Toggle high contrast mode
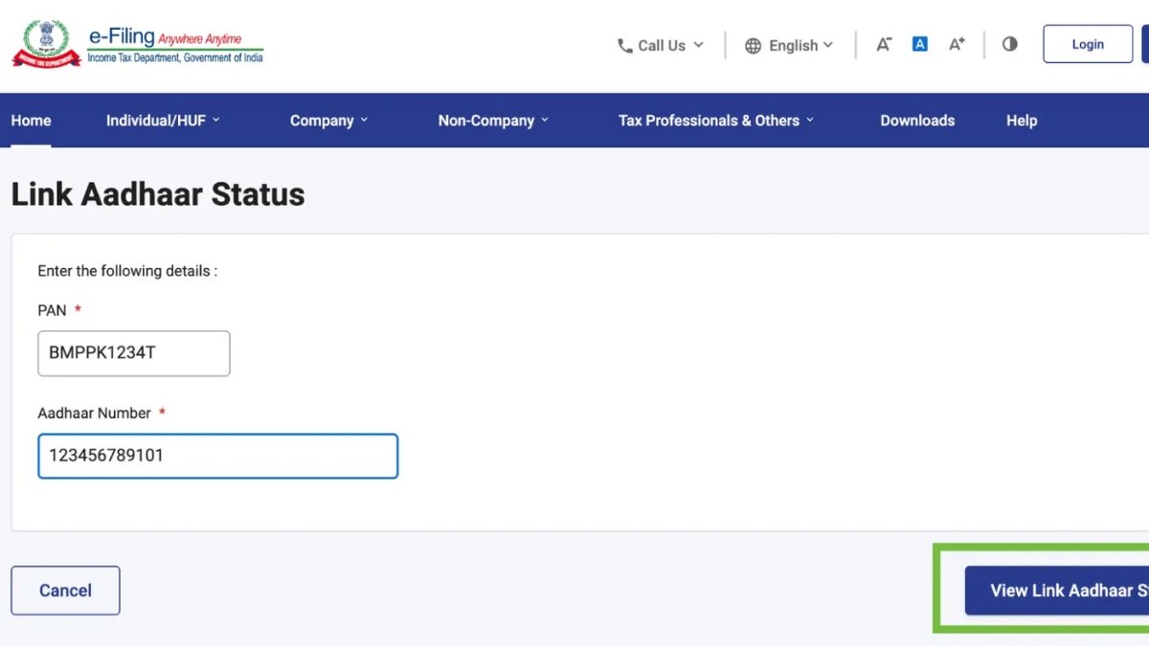 point(1009,44)
